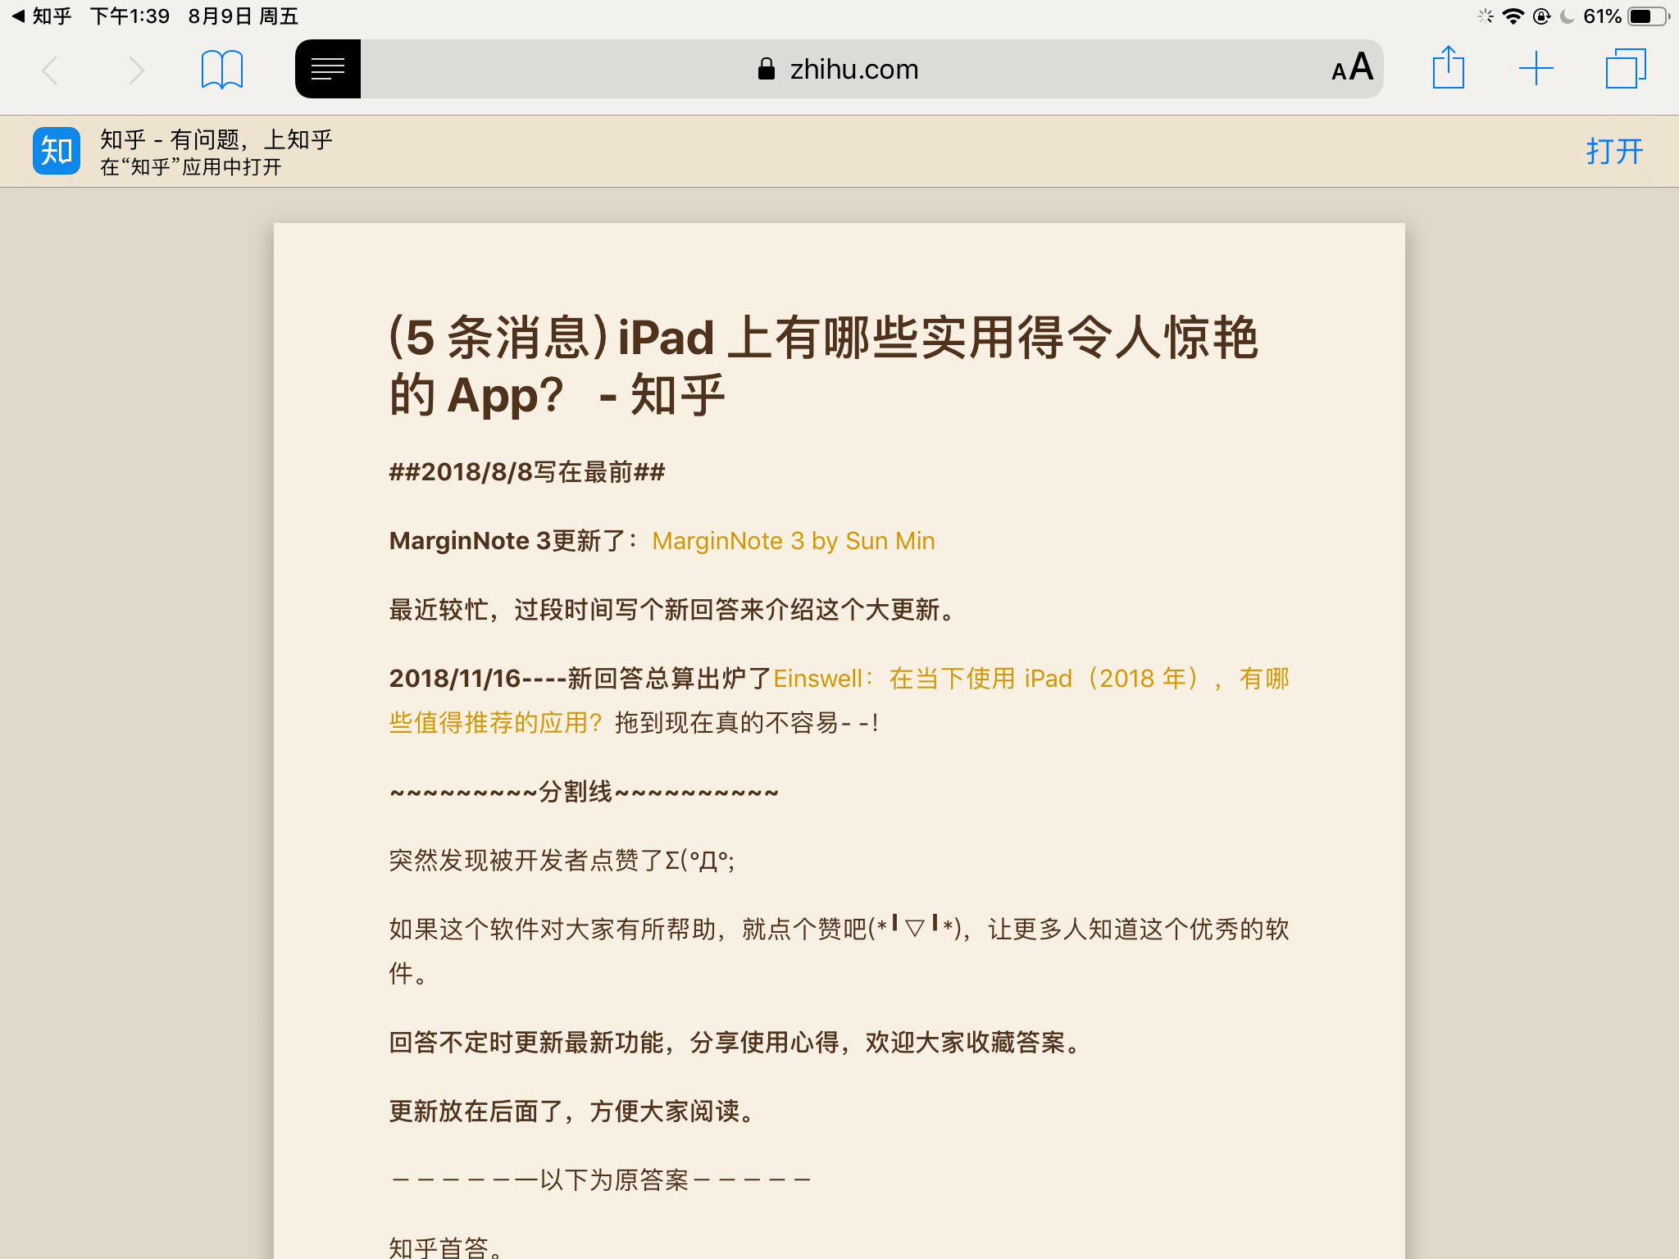Screen dimensions: 1679x1259
Task: Open a new tab with plus icon
Action: pos(1536,68)
